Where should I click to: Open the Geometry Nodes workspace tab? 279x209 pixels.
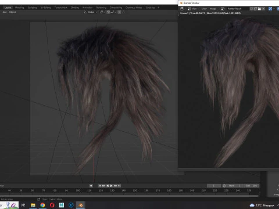(134, 8)
